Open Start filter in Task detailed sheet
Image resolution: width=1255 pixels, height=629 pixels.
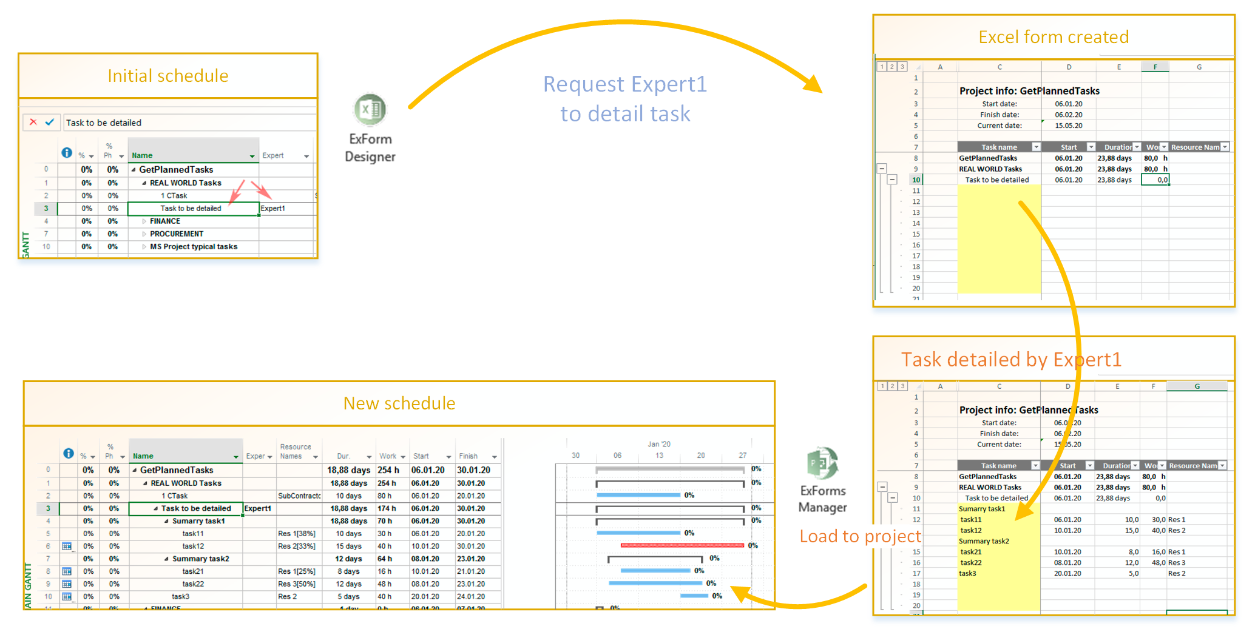point(1090,466)
